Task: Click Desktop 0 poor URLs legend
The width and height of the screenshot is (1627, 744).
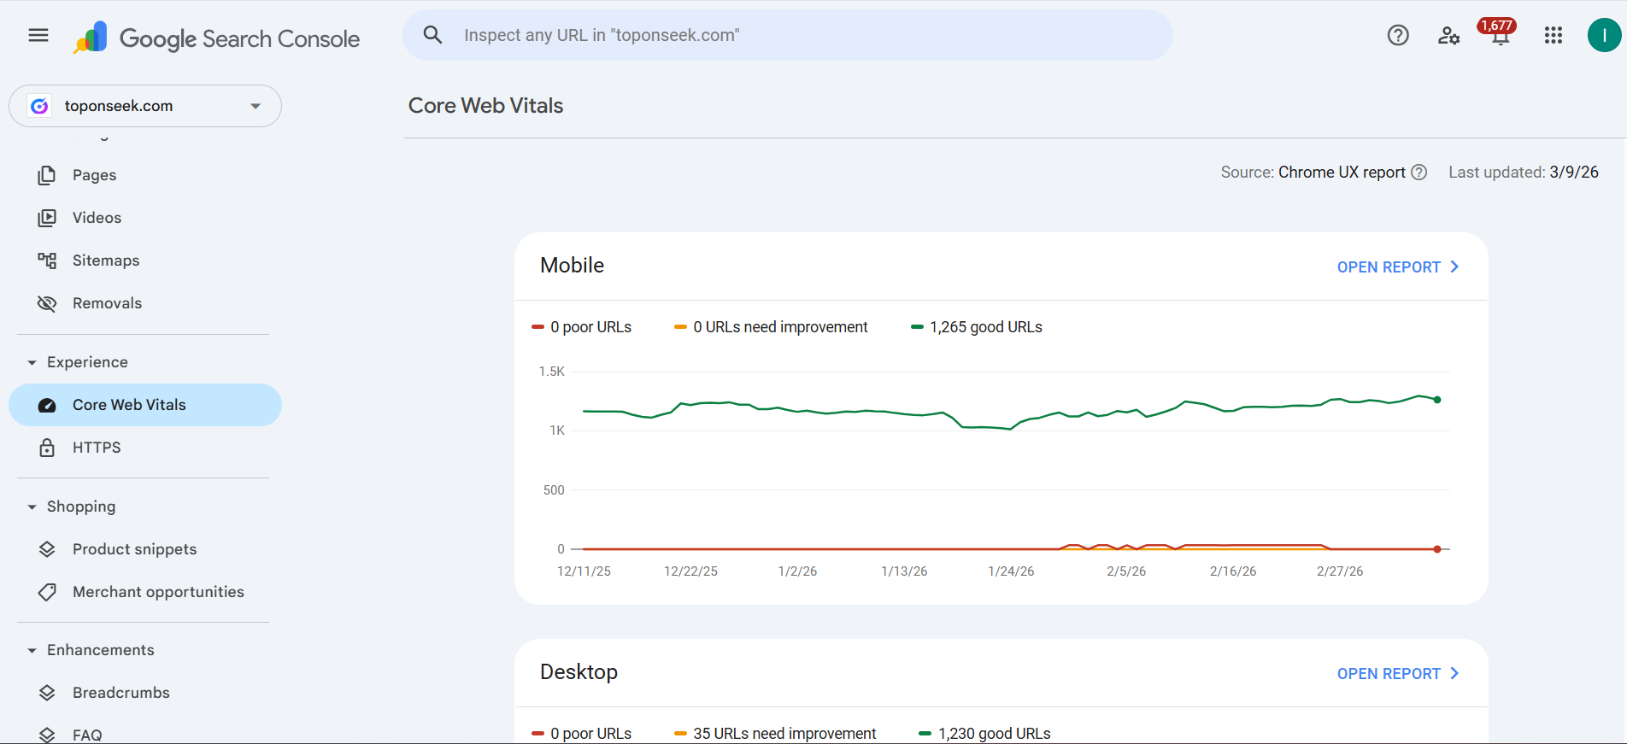Action: click(581, 734)
